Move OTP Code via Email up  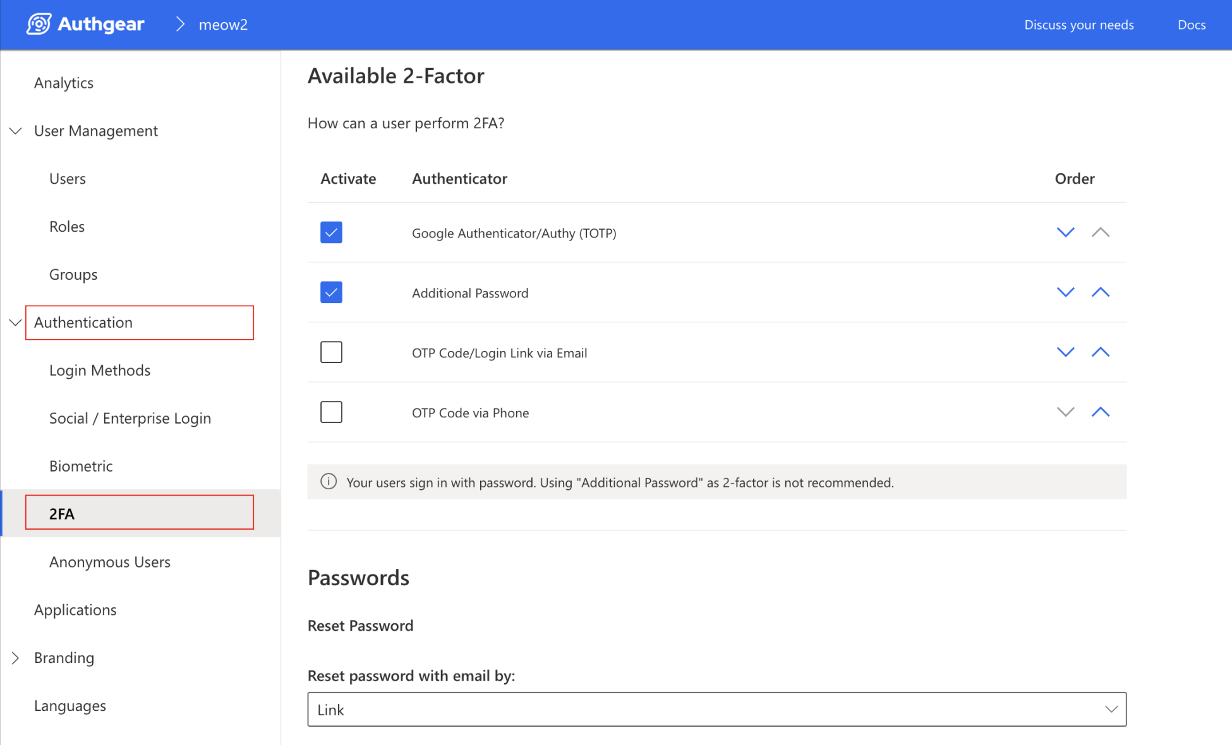(x=1100, y=352)
